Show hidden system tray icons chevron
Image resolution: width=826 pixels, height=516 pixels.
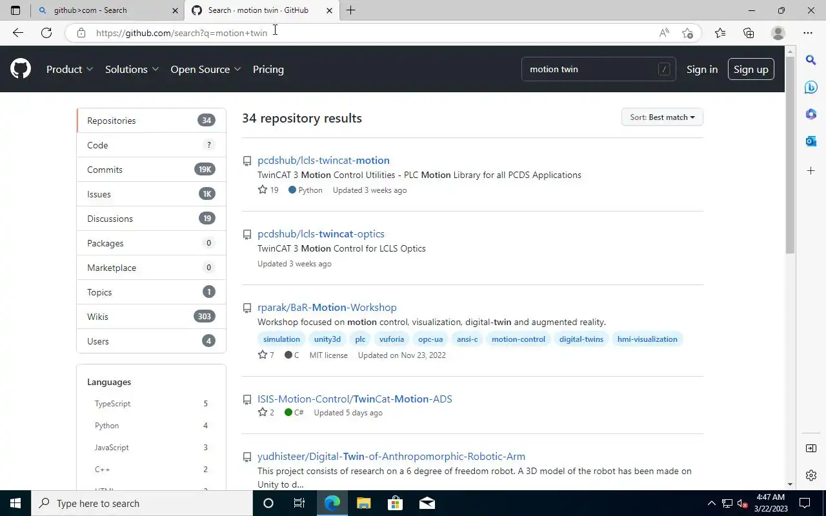coord(712,503)
